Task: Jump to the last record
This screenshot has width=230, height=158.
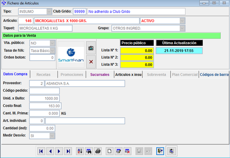Action: 68,151
